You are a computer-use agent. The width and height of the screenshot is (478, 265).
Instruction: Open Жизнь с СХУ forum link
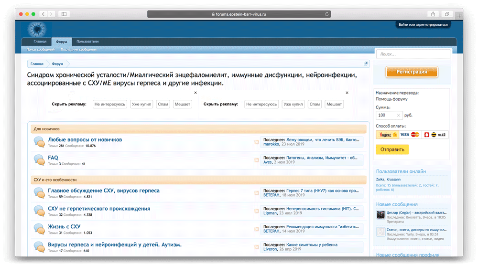coord(64,226)
